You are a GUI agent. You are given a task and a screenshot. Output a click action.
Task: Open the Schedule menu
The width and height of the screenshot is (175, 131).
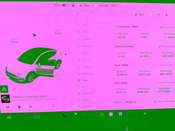[x=85, y=46]
